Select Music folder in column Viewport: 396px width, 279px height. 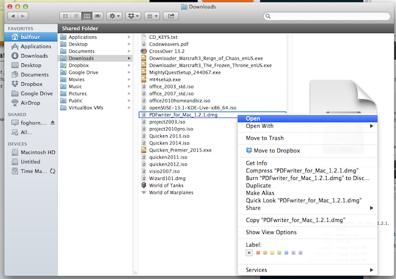point(95,86)
